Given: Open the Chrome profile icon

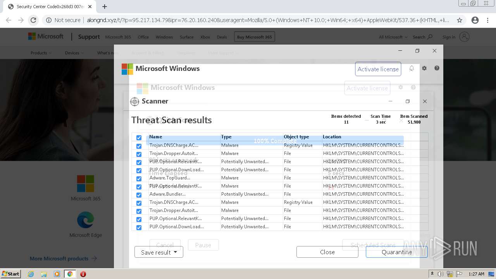Looking at the screenshot, I should click(x=475, y=20).
